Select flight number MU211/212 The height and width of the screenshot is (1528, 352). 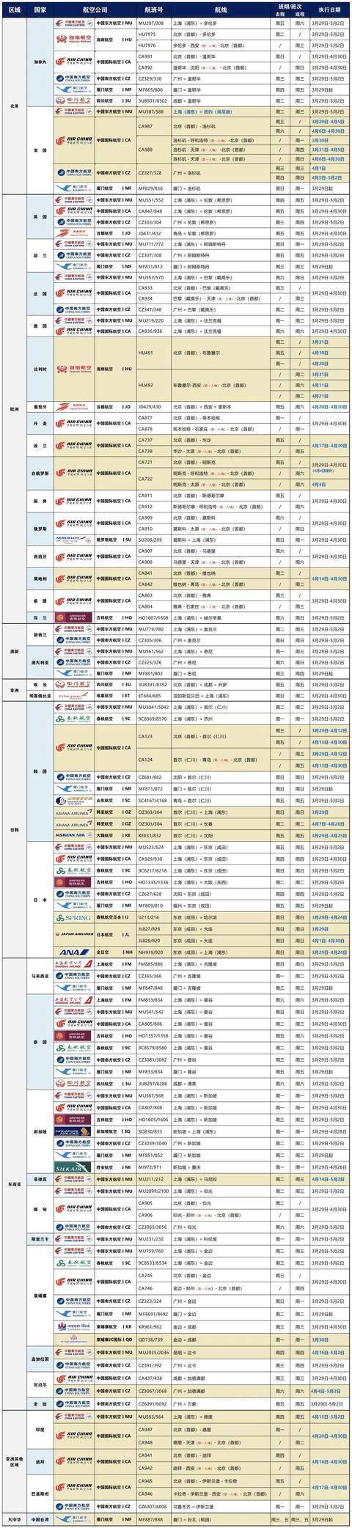[x=153, y=1178]
